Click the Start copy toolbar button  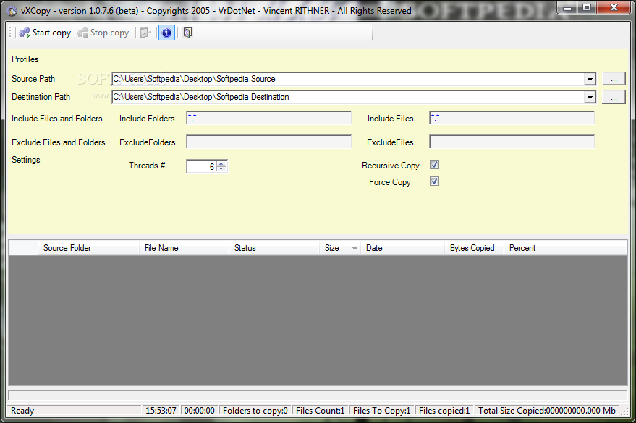pos(45,33)
